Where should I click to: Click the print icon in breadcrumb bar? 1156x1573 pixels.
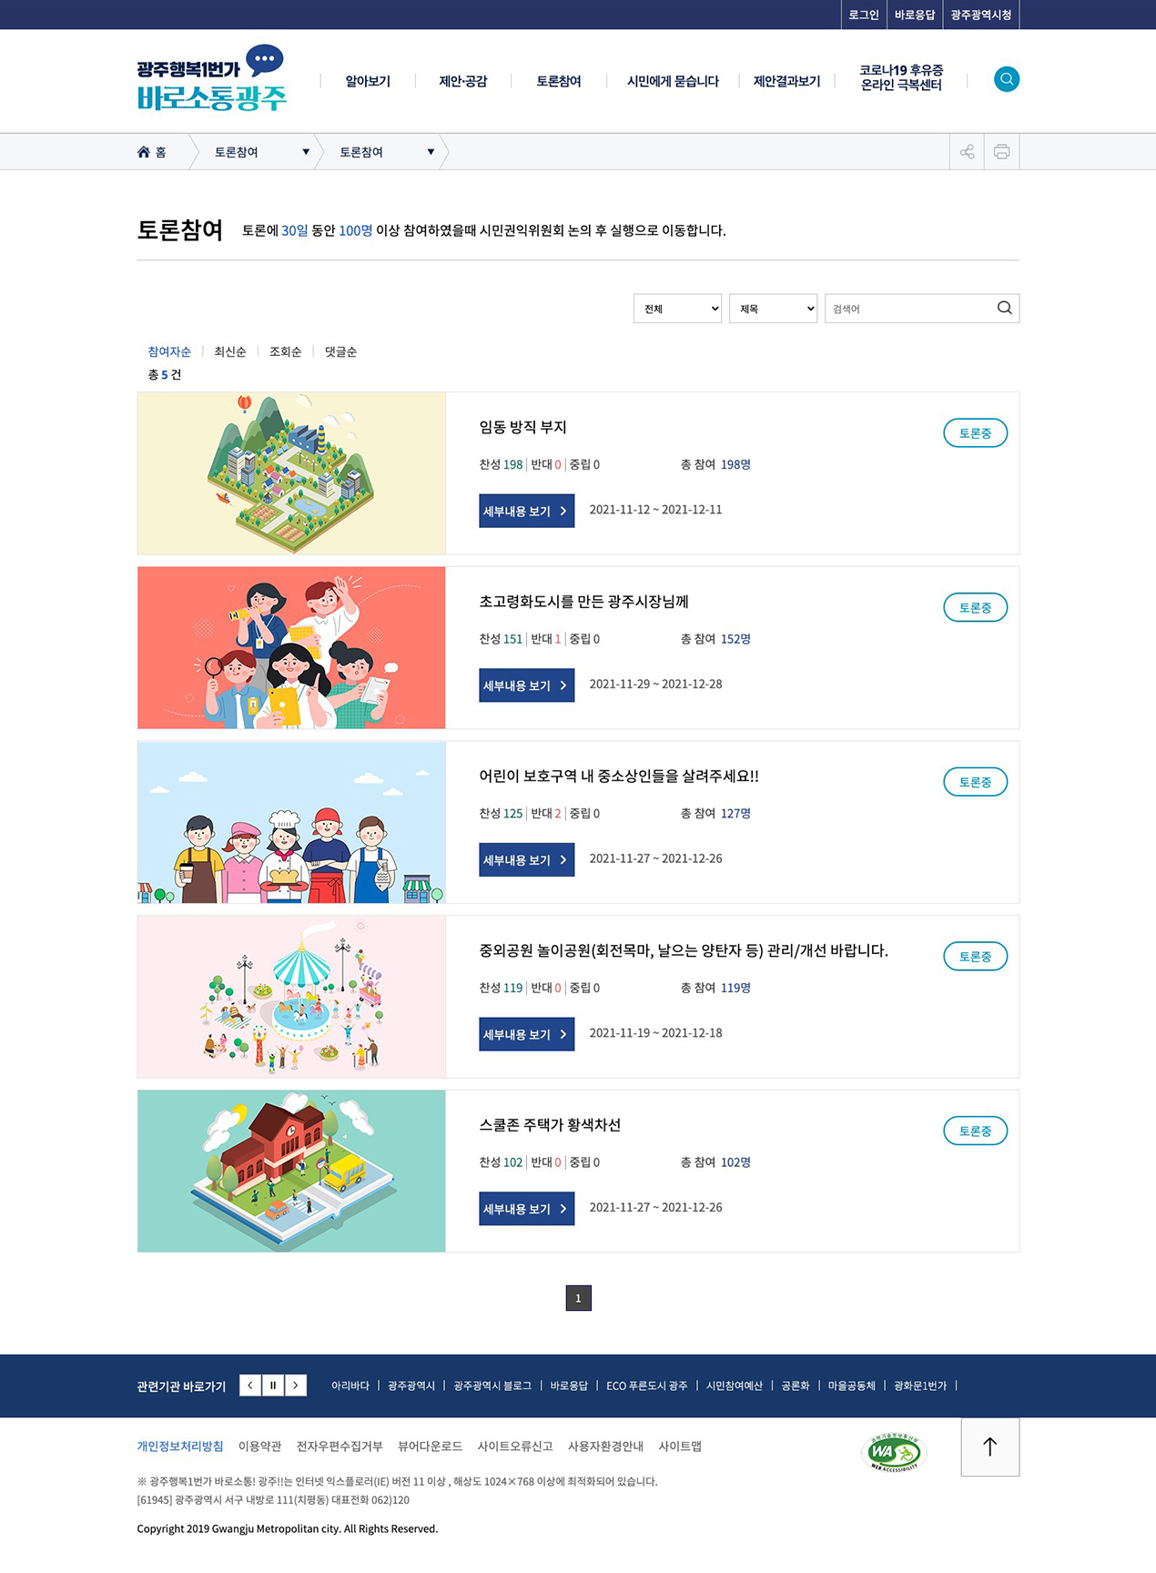pos(1001,152)
